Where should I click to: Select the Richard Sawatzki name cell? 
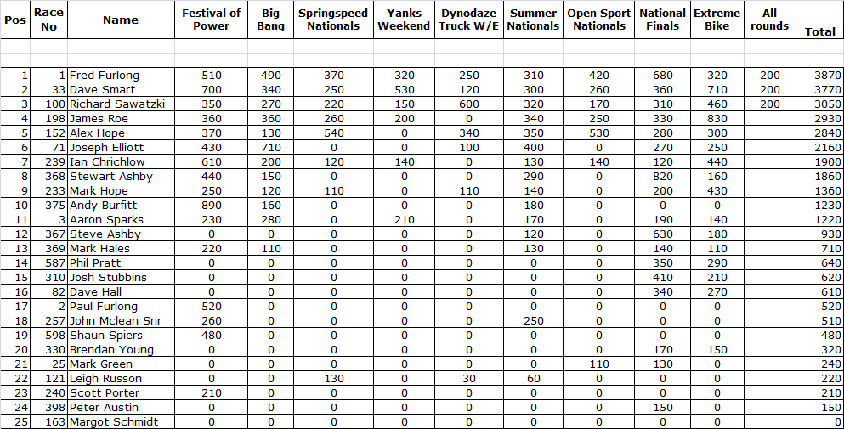pos(116,104)
